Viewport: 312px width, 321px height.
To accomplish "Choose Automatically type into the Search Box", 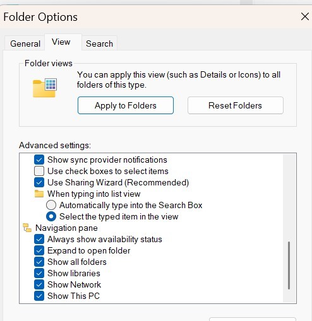I will [51, 205].
